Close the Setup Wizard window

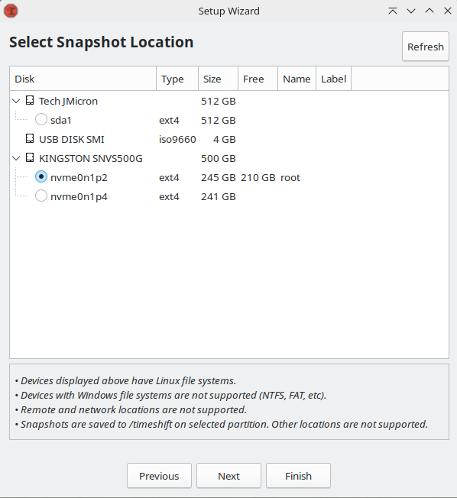(x=448, y=11)
